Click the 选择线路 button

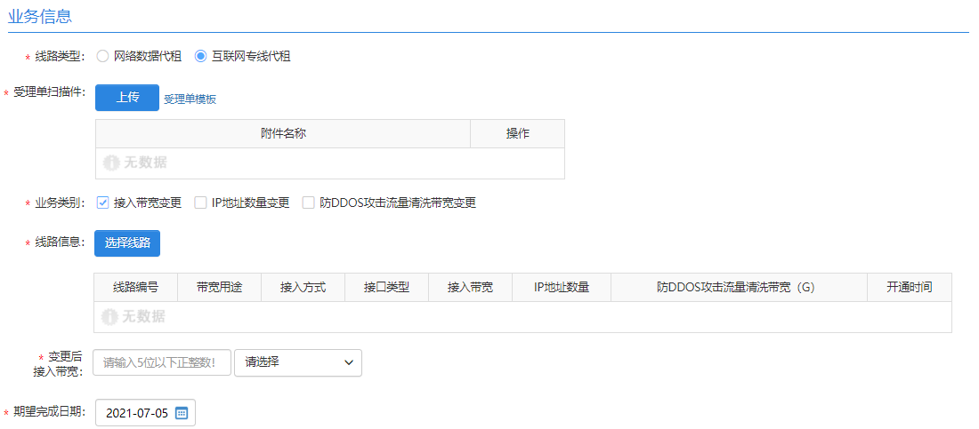coord(127,243)
